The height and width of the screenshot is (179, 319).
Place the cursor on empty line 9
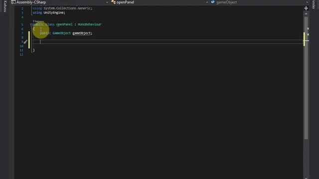coord(168,42)
